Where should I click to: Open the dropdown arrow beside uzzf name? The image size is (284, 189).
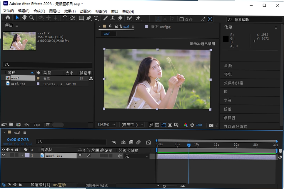point(49,33)
